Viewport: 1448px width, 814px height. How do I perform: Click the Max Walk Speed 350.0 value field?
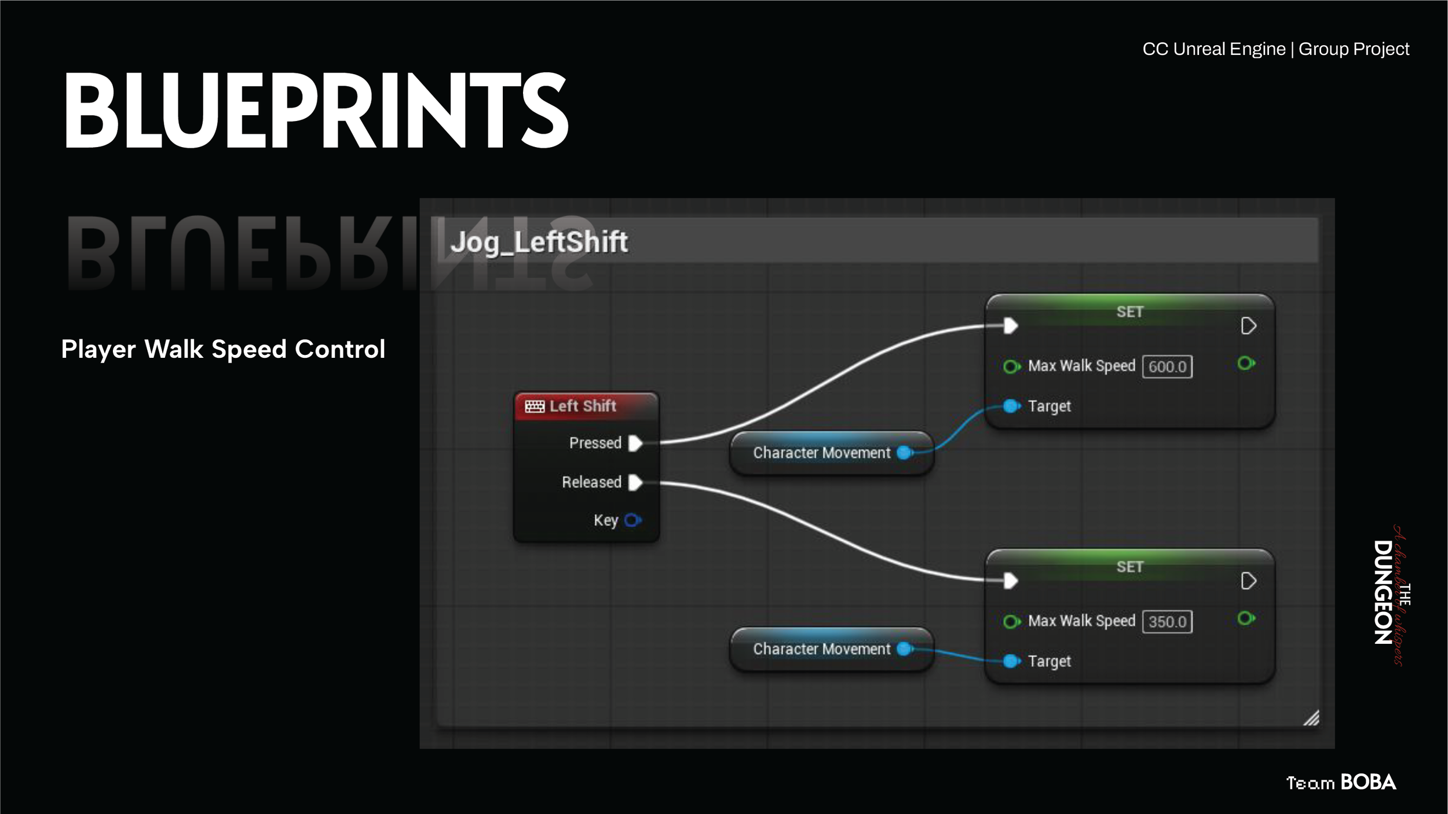pos(1167,622)
